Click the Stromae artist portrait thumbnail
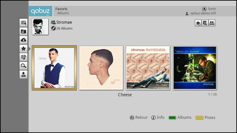Screen dimensions: 237x133 click(x=40, y=27)
